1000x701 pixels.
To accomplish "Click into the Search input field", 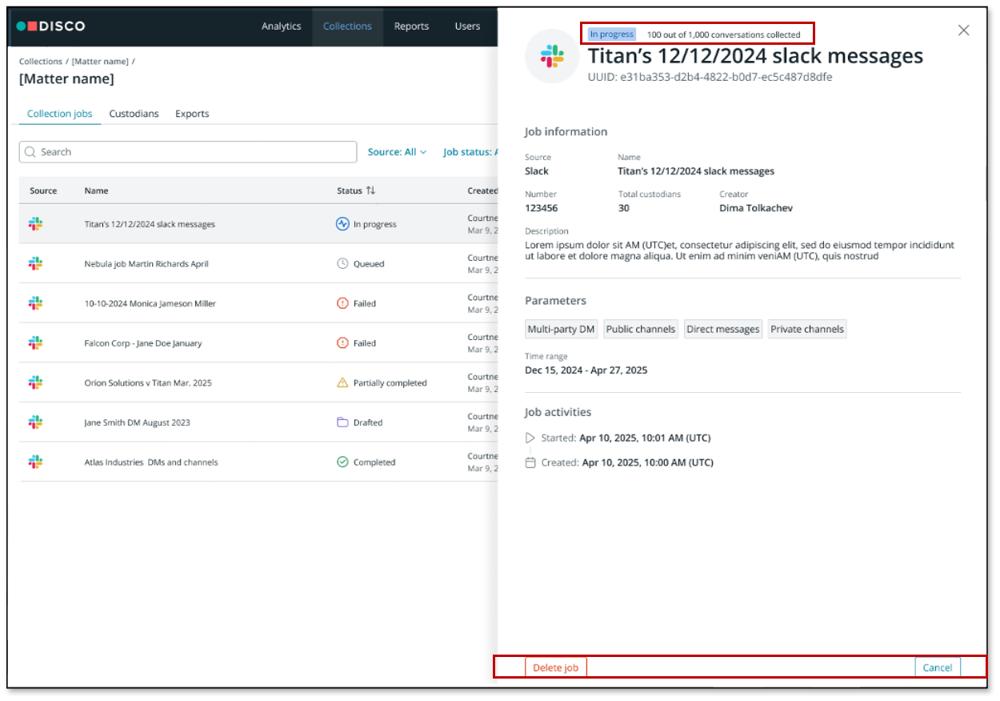I will (192, 152).
